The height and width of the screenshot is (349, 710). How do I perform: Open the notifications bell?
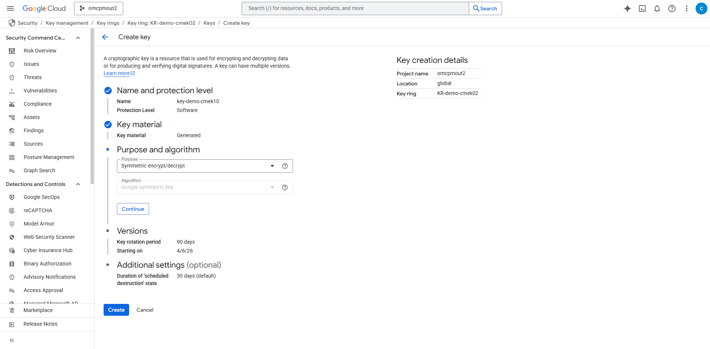click(x=657, y=8)
